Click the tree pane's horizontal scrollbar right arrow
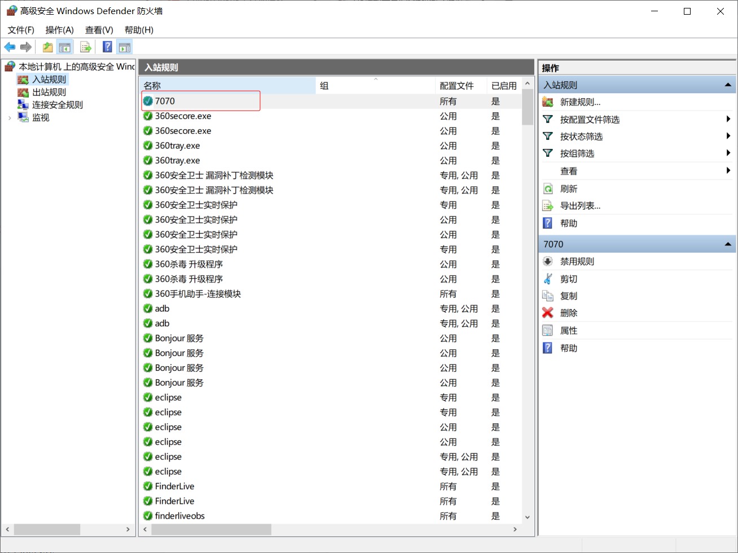 pyautogui.click(x=128, y=530)
